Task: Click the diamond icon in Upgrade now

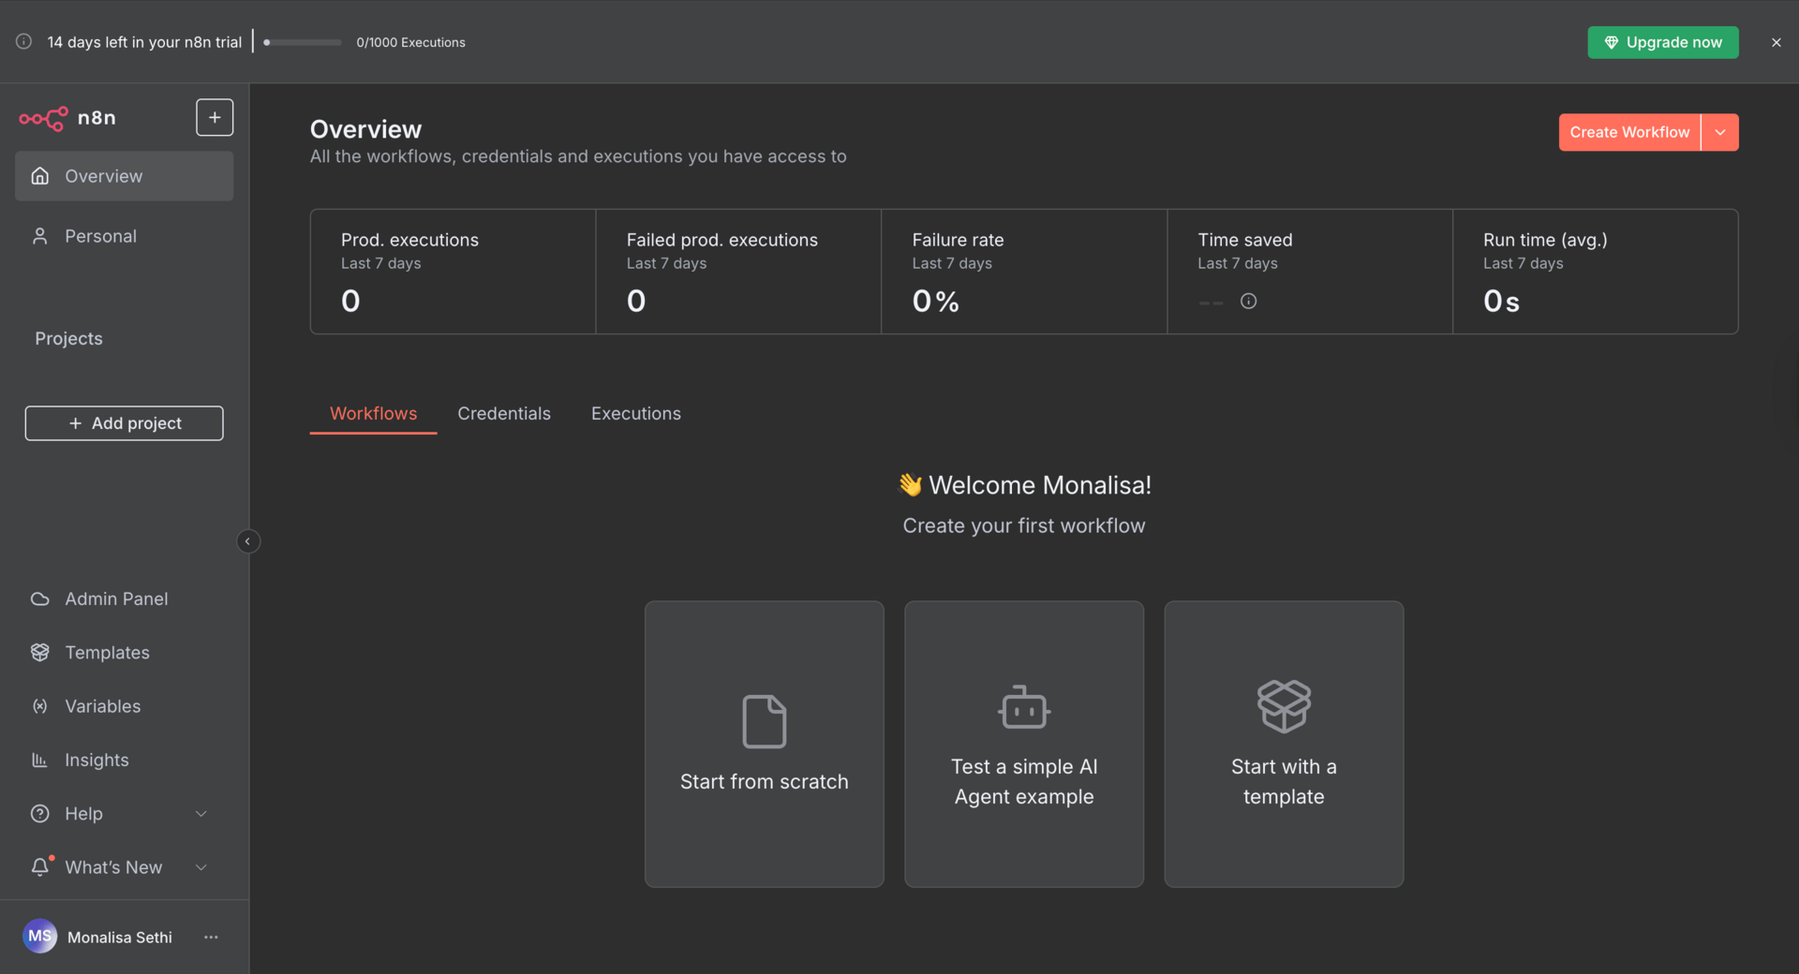Action: pos(1611,42)
